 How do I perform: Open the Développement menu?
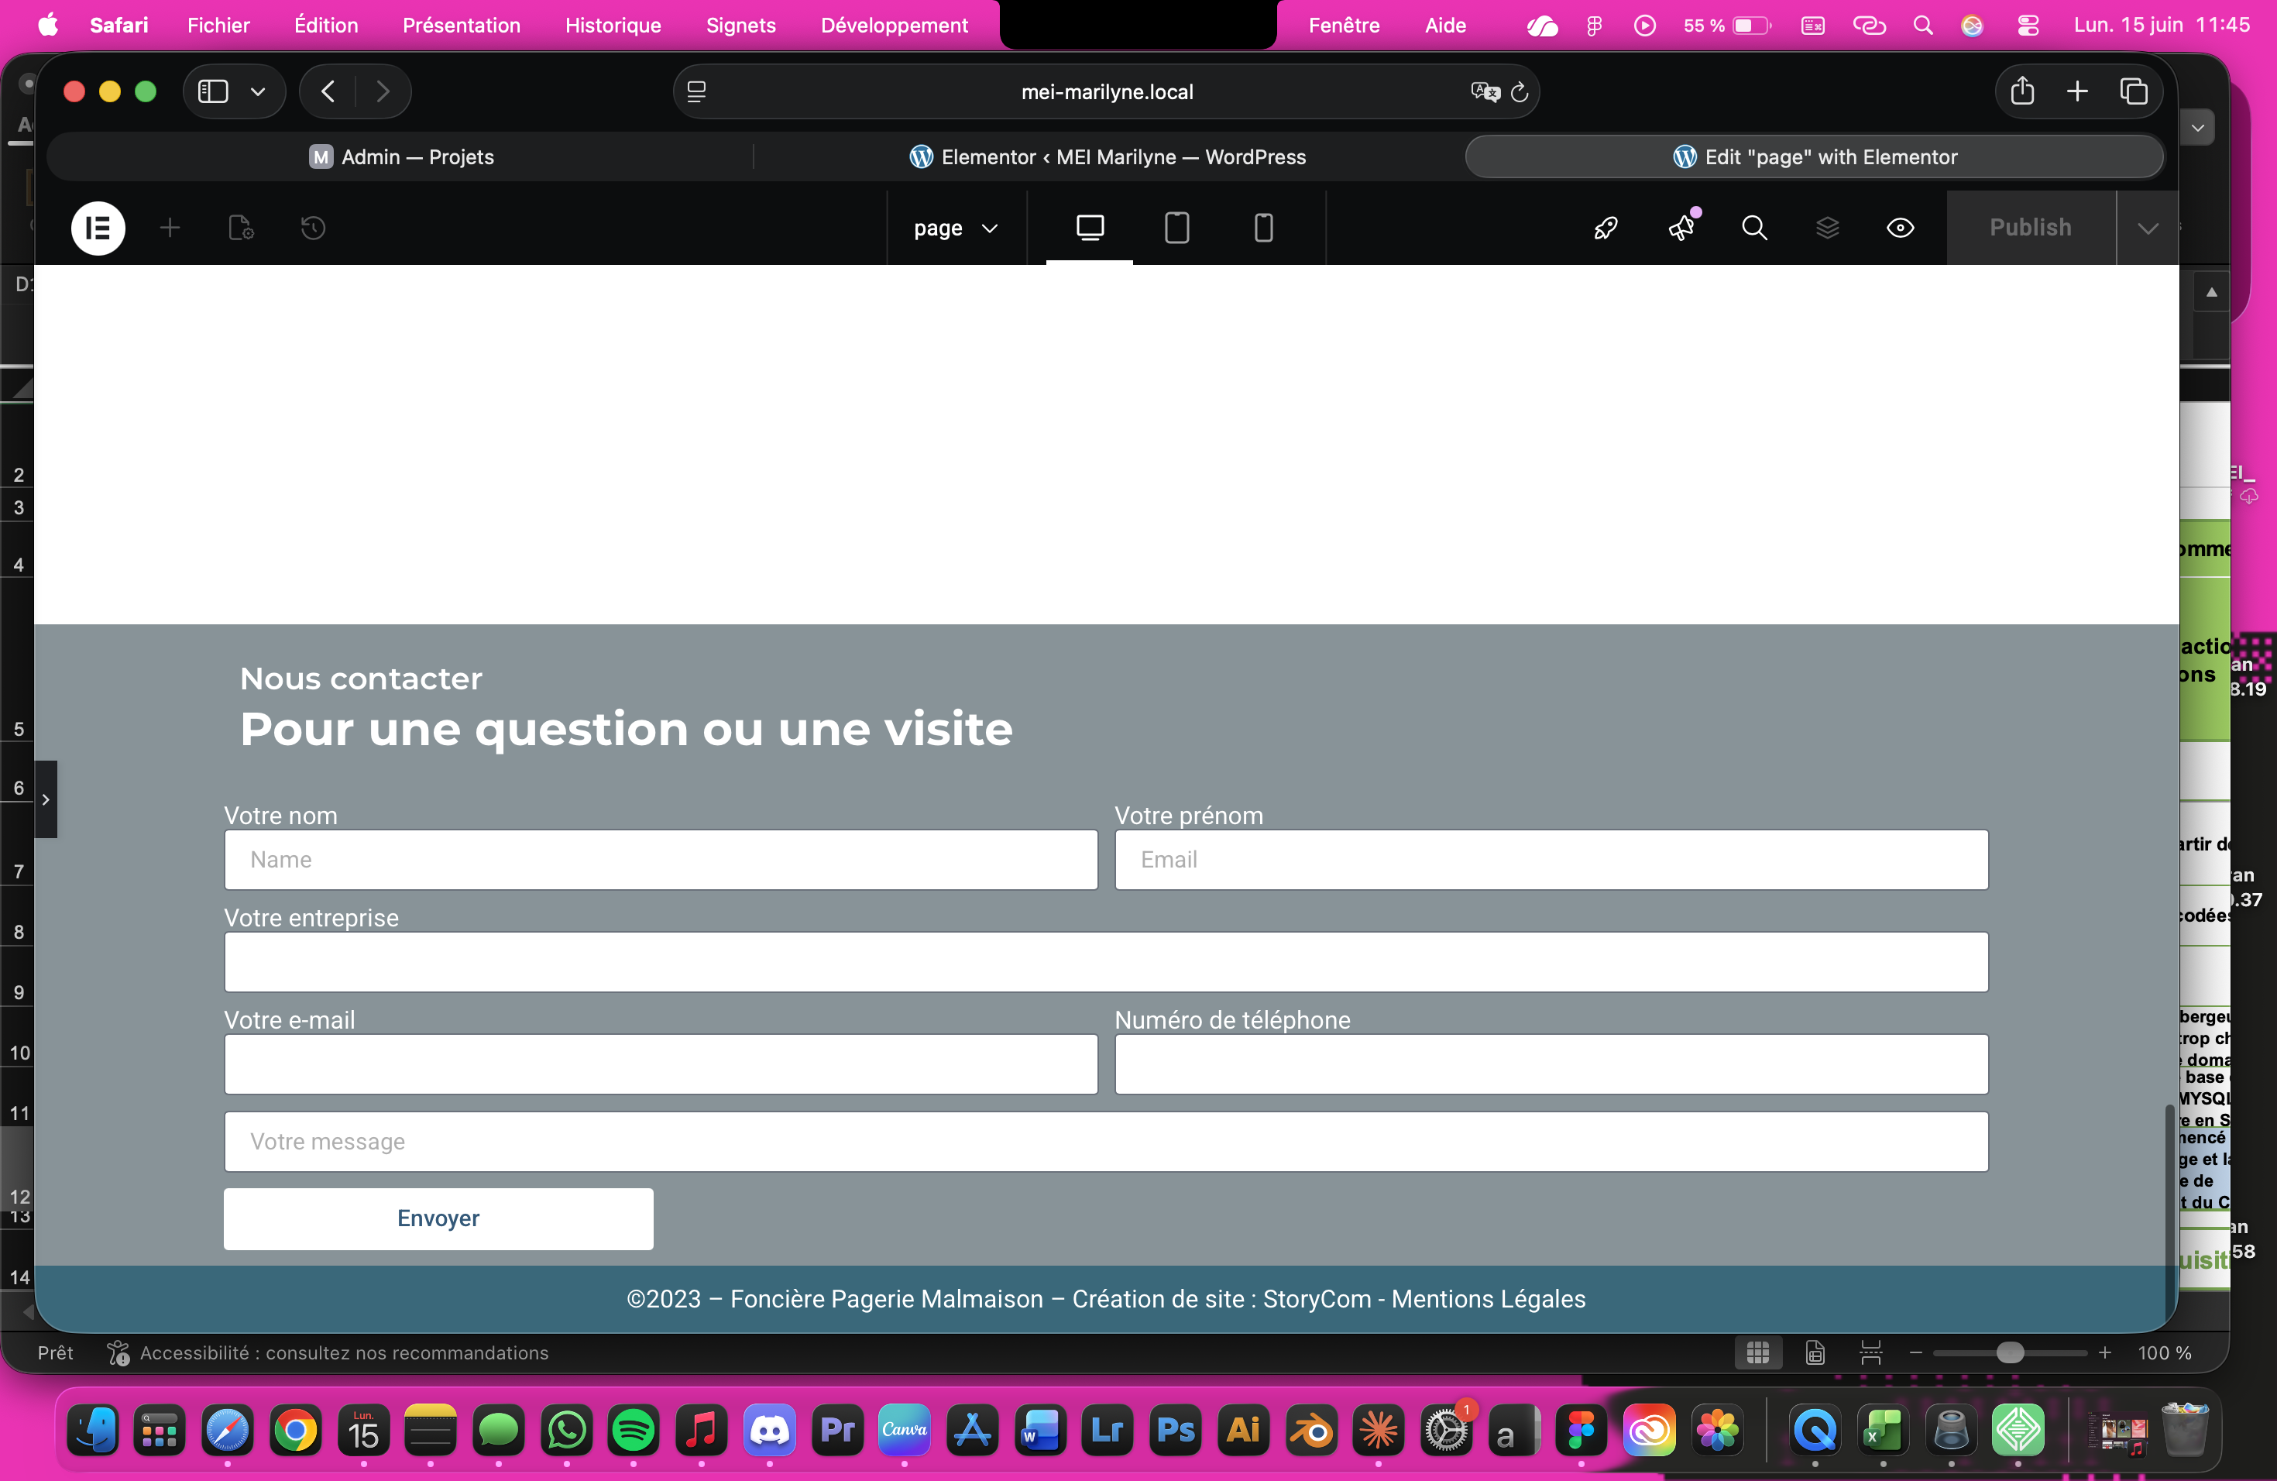(894, 25)
